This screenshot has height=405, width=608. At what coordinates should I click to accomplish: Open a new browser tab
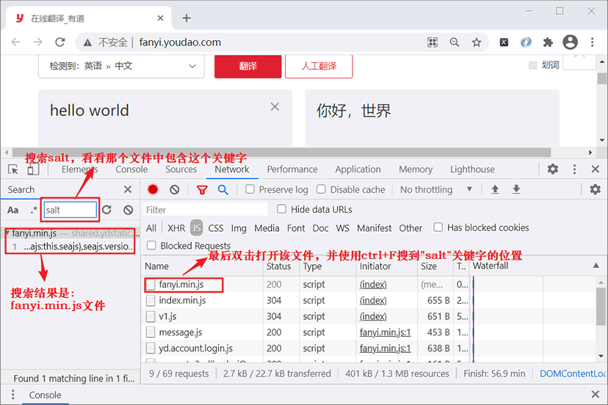(187, 18)
